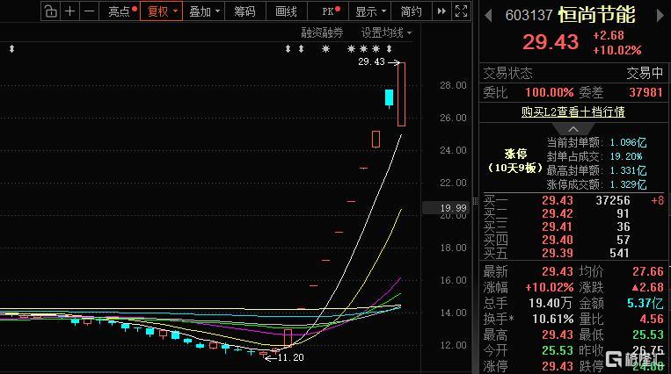
Task: Click the 涨停 (10天9板) label
Action: [x=514, y=161]
